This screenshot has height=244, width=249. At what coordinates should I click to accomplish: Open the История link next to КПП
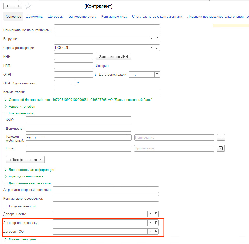point(102,66)
